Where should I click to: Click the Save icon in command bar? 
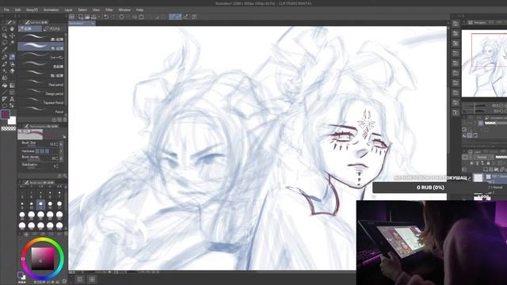tap(93, 17)
